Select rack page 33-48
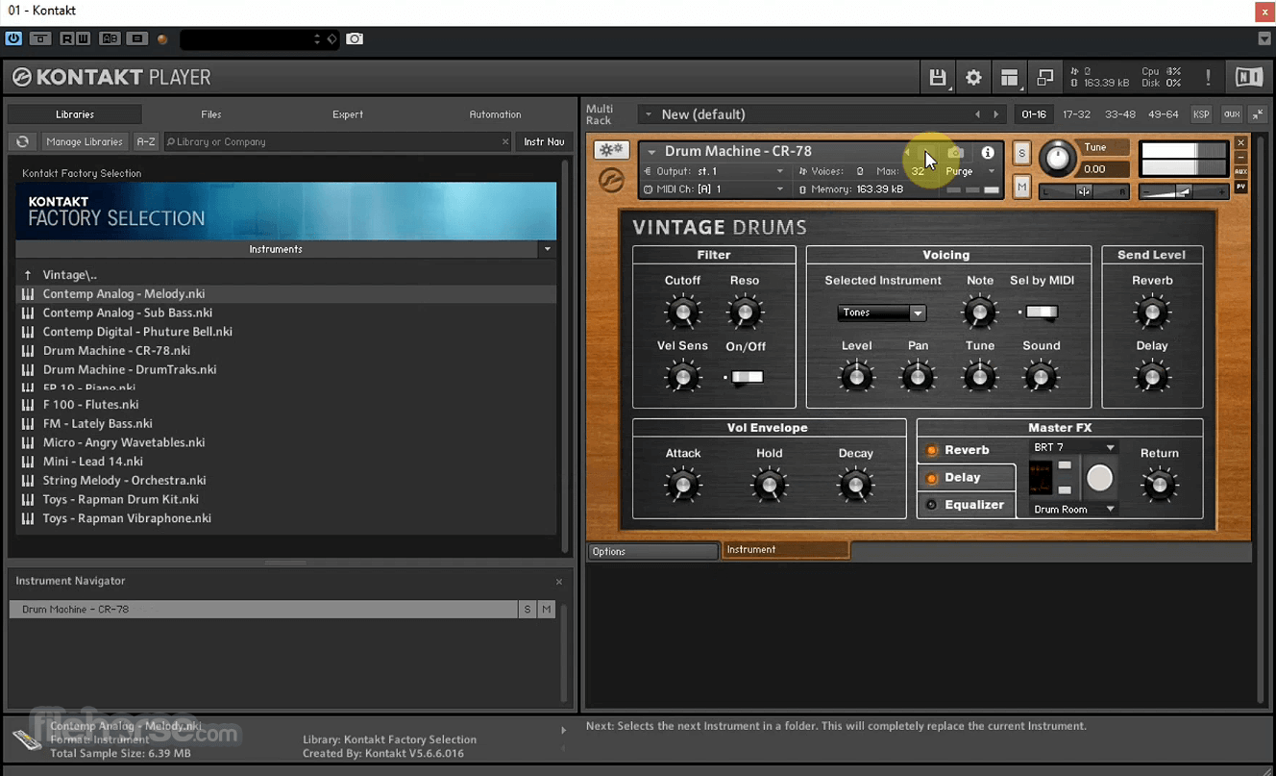The height and width of the screenshot is (776, 1276). pyautogui.click(x=1119, y=114)
